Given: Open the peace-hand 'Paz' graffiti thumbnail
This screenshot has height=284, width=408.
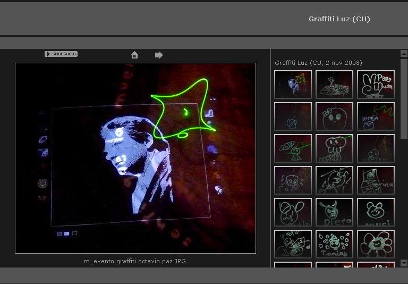Looking at the screenshot, I should [376, 85].
